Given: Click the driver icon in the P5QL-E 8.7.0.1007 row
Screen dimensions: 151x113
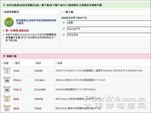Looking at the screenshot, I should coord(7,89).
